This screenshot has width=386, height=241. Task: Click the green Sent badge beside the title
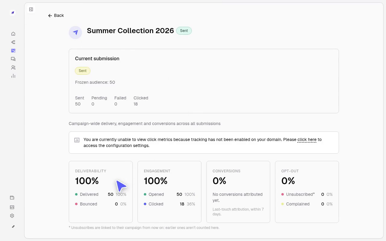pos(184,31)
